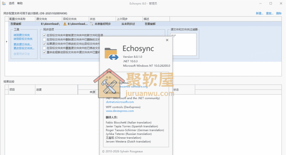The image size is (286, 155).
Task: Click the 进度 column header in results
Action: [56, 90]
